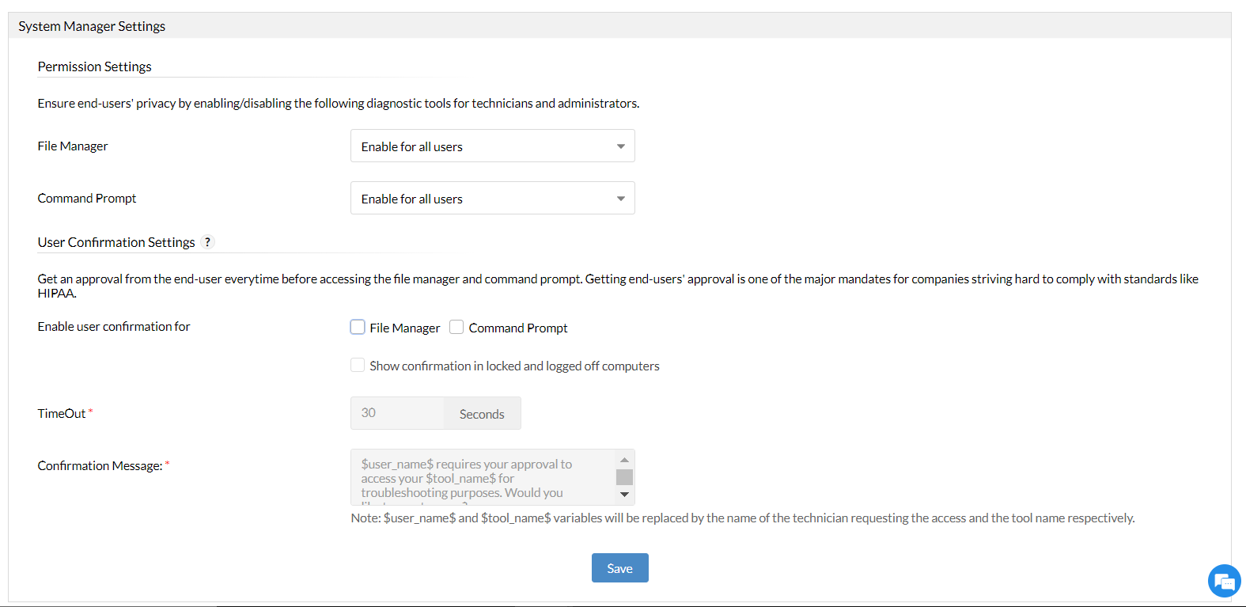
Task: Select the Permission Settings section heading
Action: point(94,66)
